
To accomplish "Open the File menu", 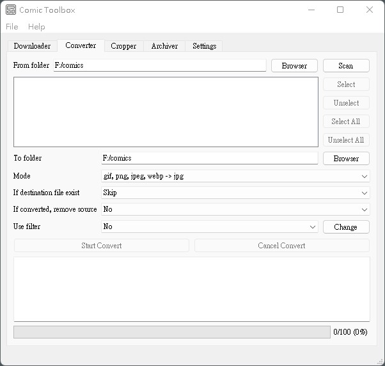I will [x=12, y=26].
